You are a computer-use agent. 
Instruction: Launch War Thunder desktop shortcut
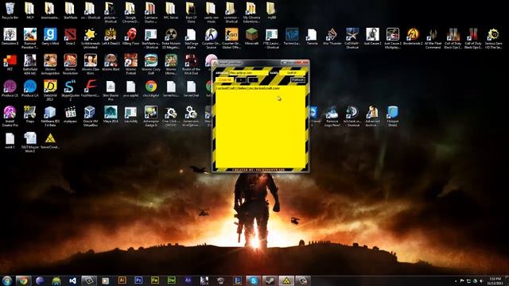pyautogui.click(x=332, y=37)
